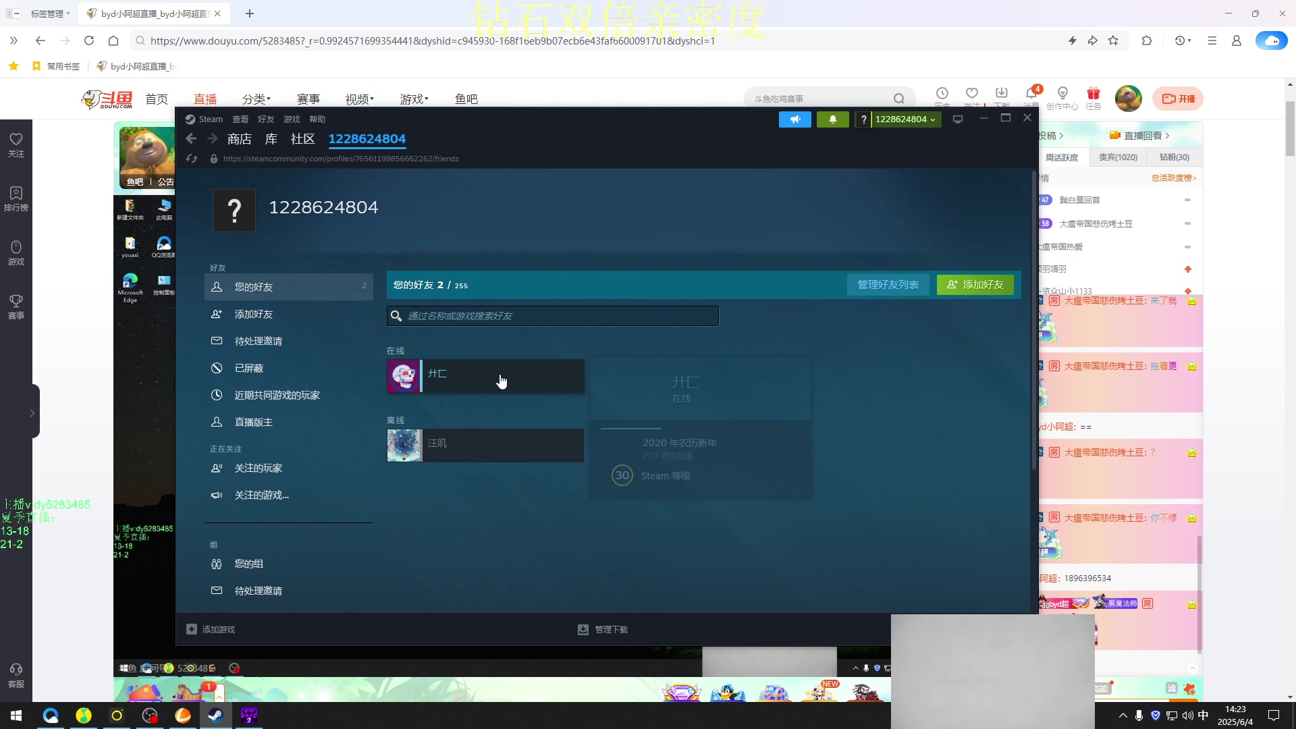Click the Steam announcements megaphone button
This screenshot has width=1296, height=729.
click(795, 119)
